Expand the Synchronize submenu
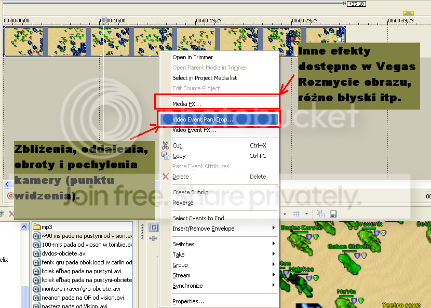 click(x=219, y=286)
